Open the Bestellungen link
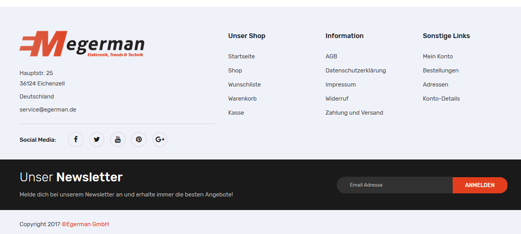This screenshot has width=521, height=234. click(x=441, y=71)
